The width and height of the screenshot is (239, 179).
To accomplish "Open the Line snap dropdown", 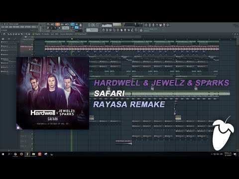I will [x=78, y=31].
